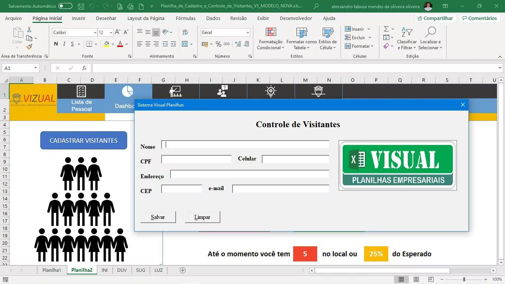Click the Endereço input field
The height and width of the screenshot is (284, 505).
pyautogui.click(x=250, y=174)
